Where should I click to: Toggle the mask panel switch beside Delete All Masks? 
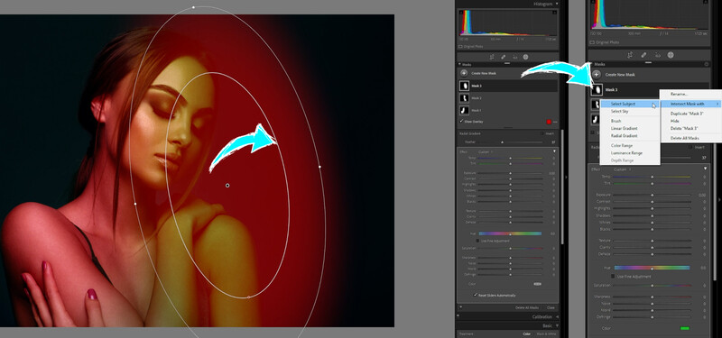460,307
